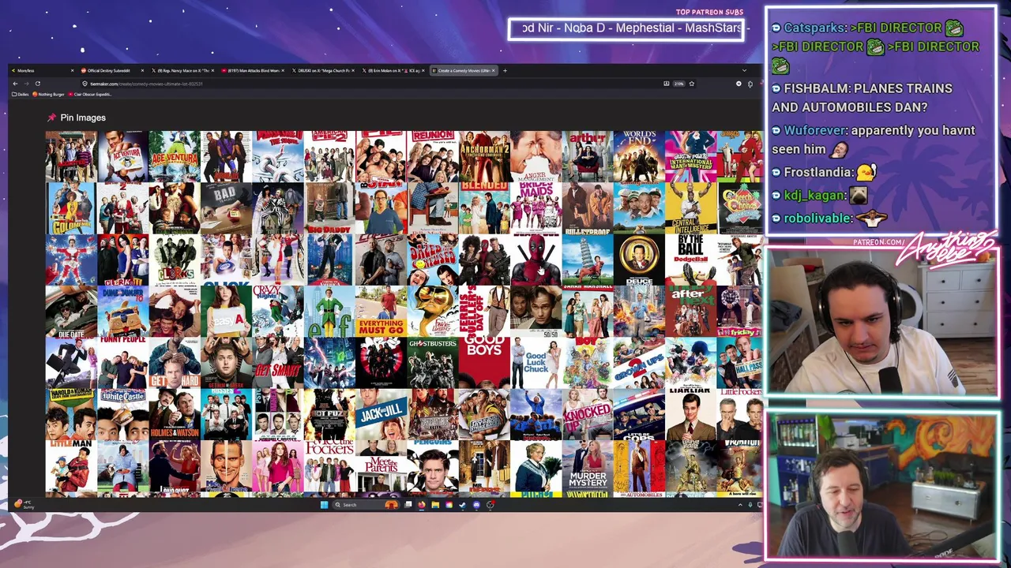The width and height of the screenshot is (1011, 568).
Task: Switch to the DRUSKI on X tab
Action: [x=324, y=70]
